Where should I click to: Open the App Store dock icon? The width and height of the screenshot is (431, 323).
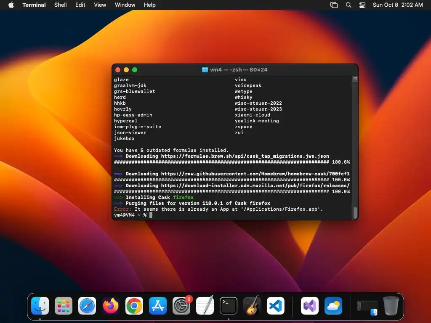pyautogui.click(x=158, y=306)
